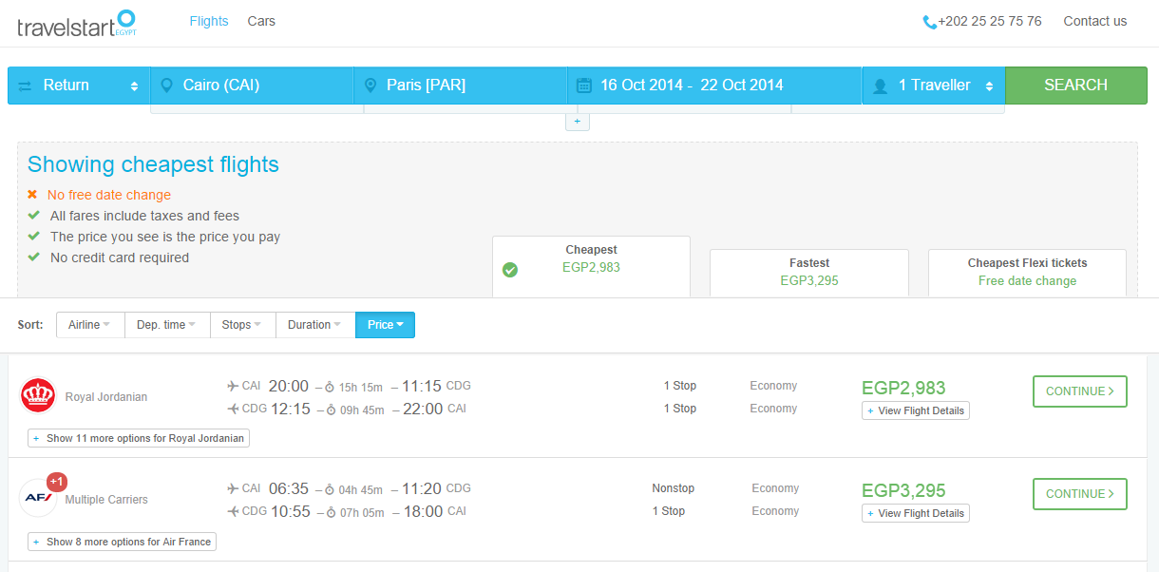Screen dimensions: 1159x572
Task: Call the +202 25 25 75 76 number
Action: (x=989, y=21)
